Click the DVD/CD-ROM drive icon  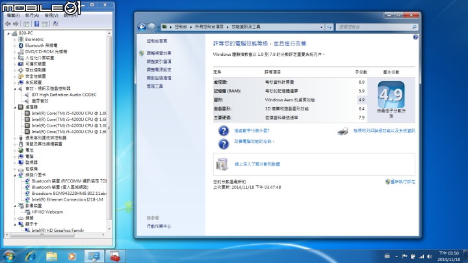[x=21, y=52]
